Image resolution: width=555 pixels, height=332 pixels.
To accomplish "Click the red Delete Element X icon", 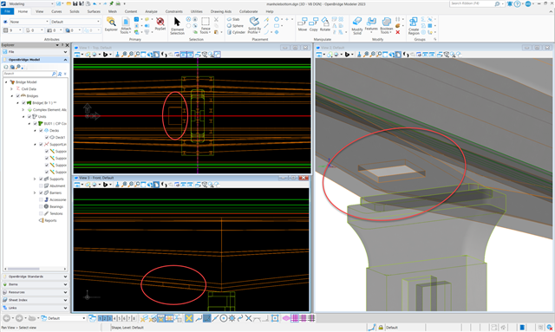I will pyautogui.click(x=397, y=32).
